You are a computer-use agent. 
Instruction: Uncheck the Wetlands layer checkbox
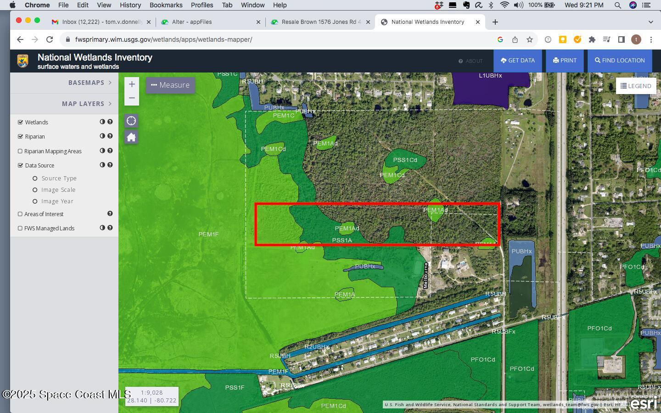pos(20,122)
